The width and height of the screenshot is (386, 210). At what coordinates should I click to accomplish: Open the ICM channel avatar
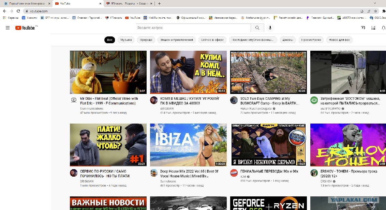(x=234, y=173)
